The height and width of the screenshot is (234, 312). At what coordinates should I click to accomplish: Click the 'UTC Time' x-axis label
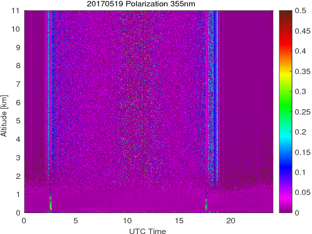148,231
